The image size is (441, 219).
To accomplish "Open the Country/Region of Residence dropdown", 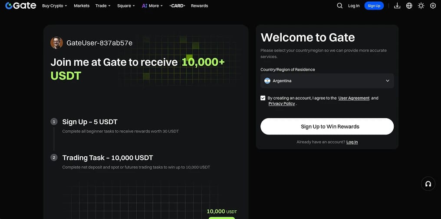I will tap(327, 81).
